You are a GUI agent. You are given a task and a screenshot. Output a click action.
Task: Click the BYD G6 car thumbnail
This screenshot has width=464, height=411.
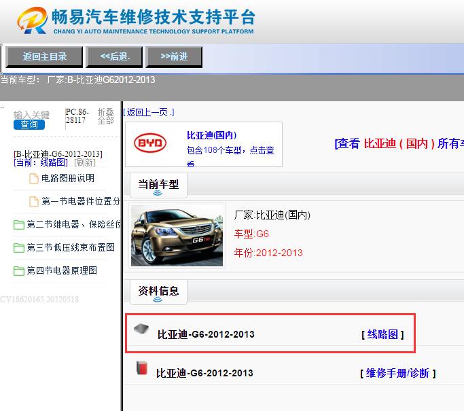click(x=177, y=236)
